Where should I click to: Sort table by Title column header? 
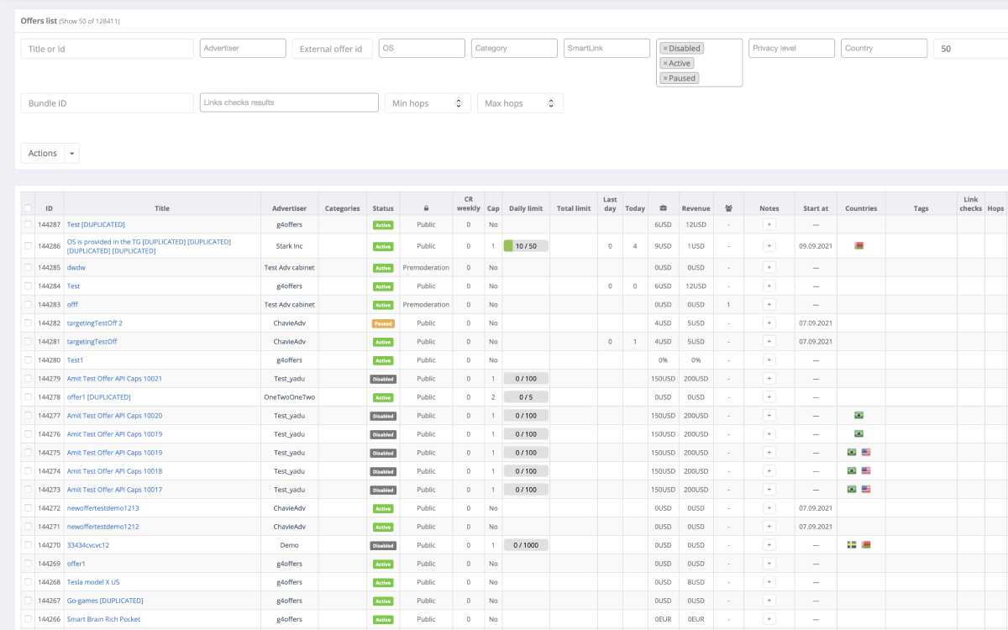click(162, 208)
